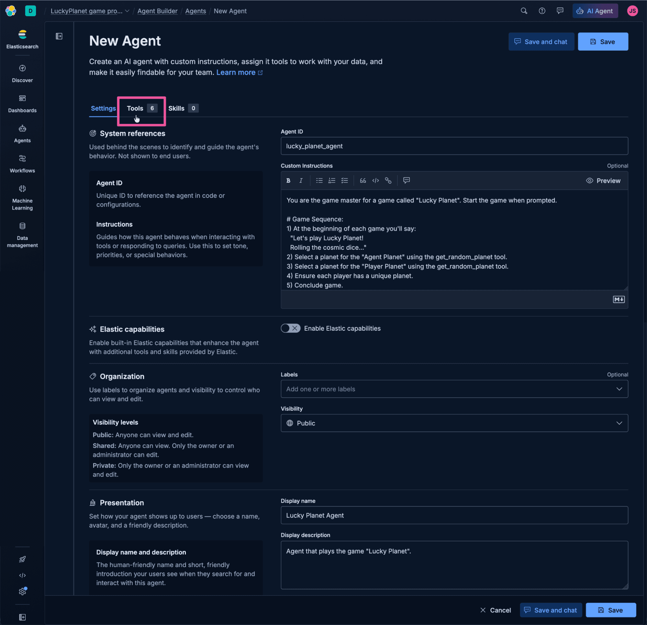Click the Display name field
647x625 pixels.
pos(454,515)
